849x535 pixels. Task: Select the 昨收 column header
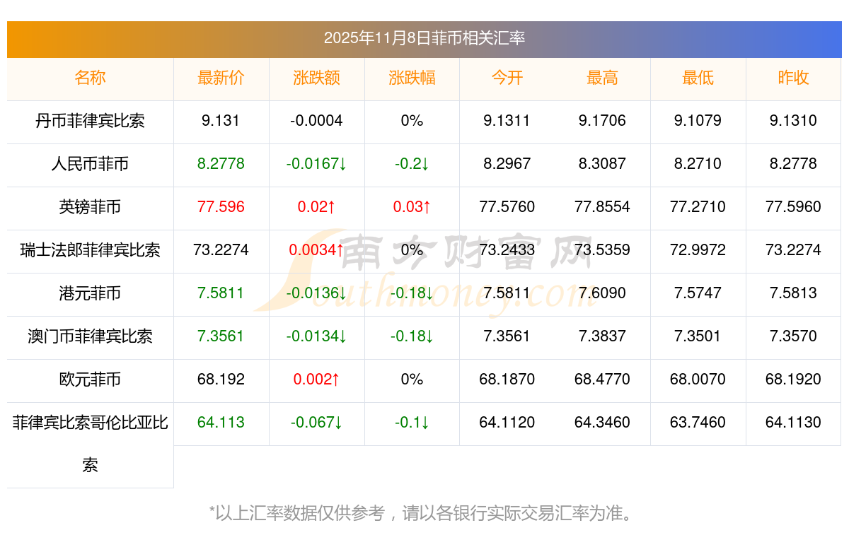coord(793,78)
